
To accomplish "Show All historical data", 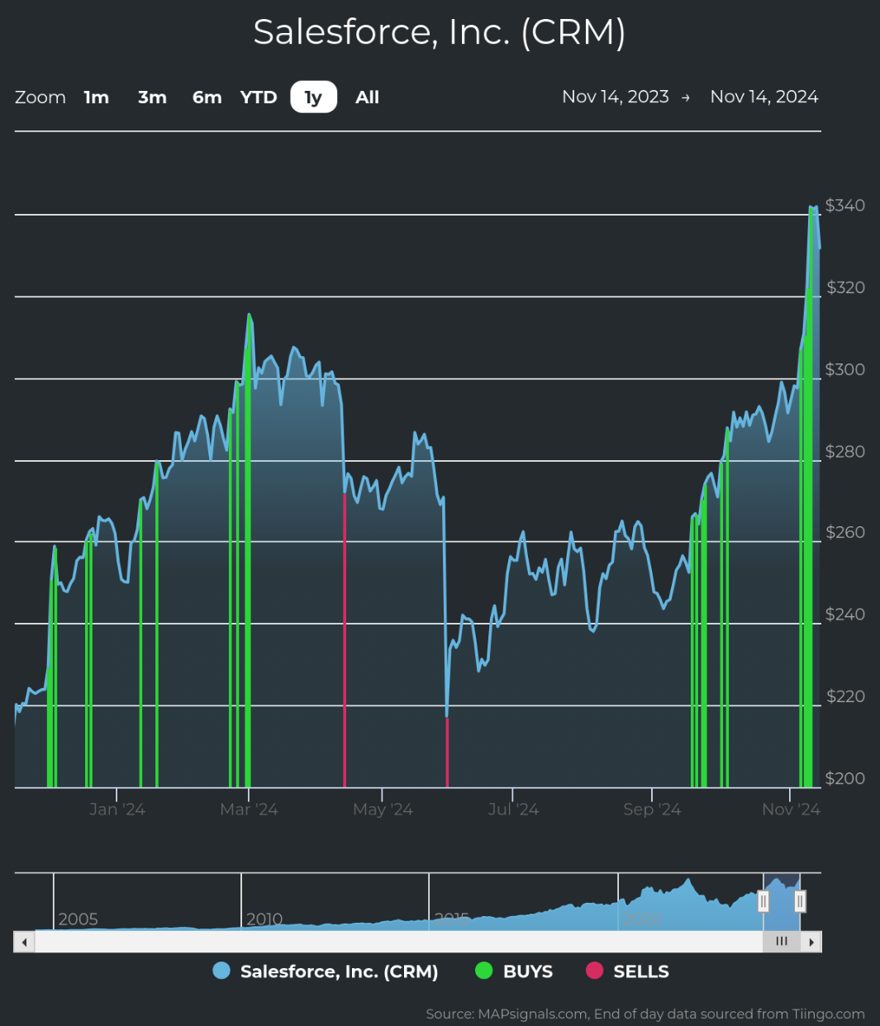I will tap(367, 97).
